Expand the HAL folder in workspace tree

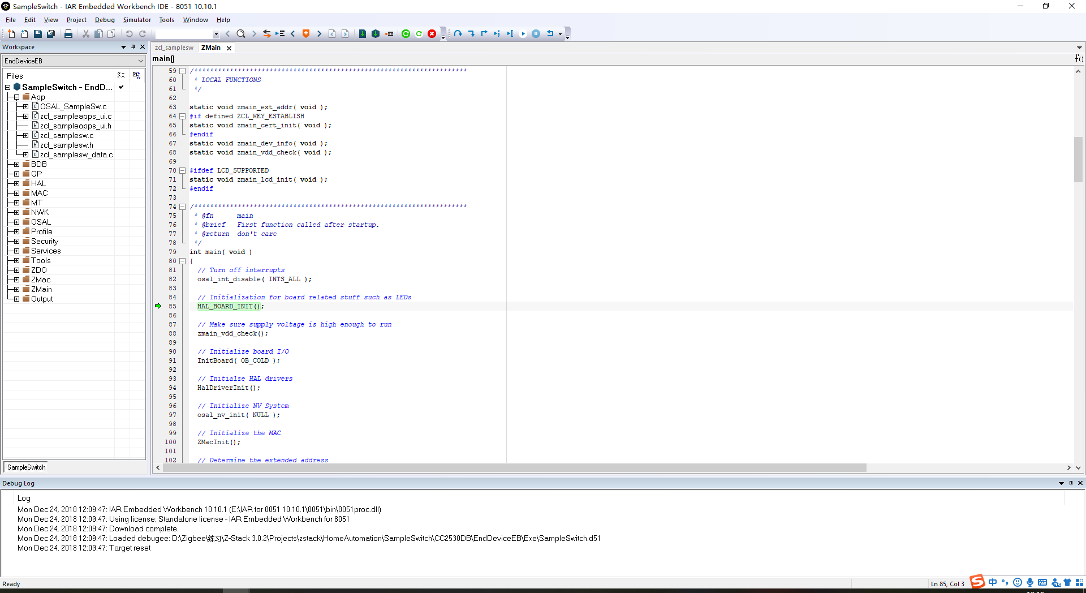pos(16,184)
